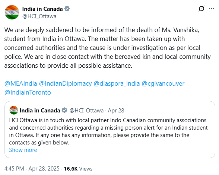Open the @cgivancouver mention
This screenshot has width=219, height=175.
click(x=163, y=83)
